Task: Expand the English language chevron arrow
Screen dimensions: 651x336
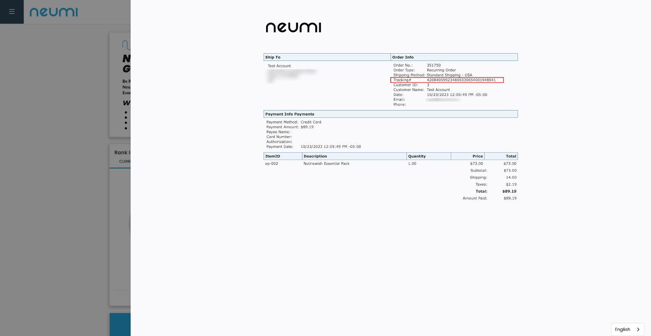Action: pyautogui.click(x=638, y=329)
